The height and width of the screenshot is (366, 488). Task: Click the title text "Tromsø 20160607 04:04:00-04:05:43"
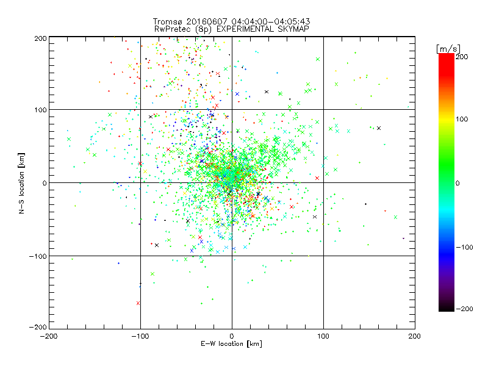click(231, 21)
